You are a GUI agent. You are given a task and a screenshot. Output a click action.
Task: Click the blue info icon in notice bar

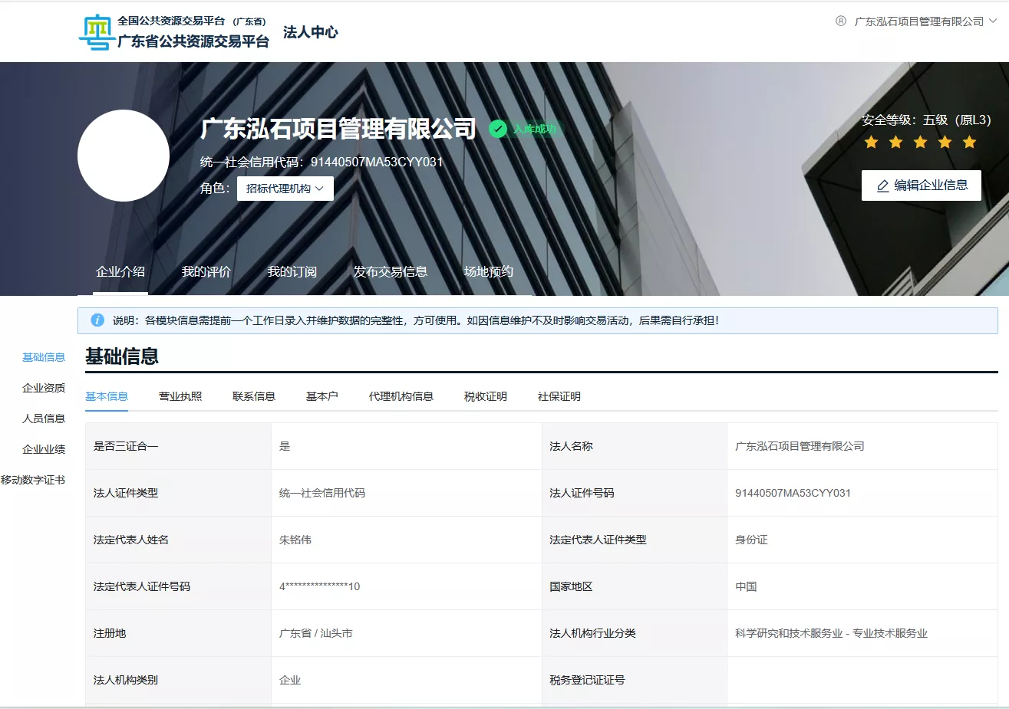tap(97, 320)
